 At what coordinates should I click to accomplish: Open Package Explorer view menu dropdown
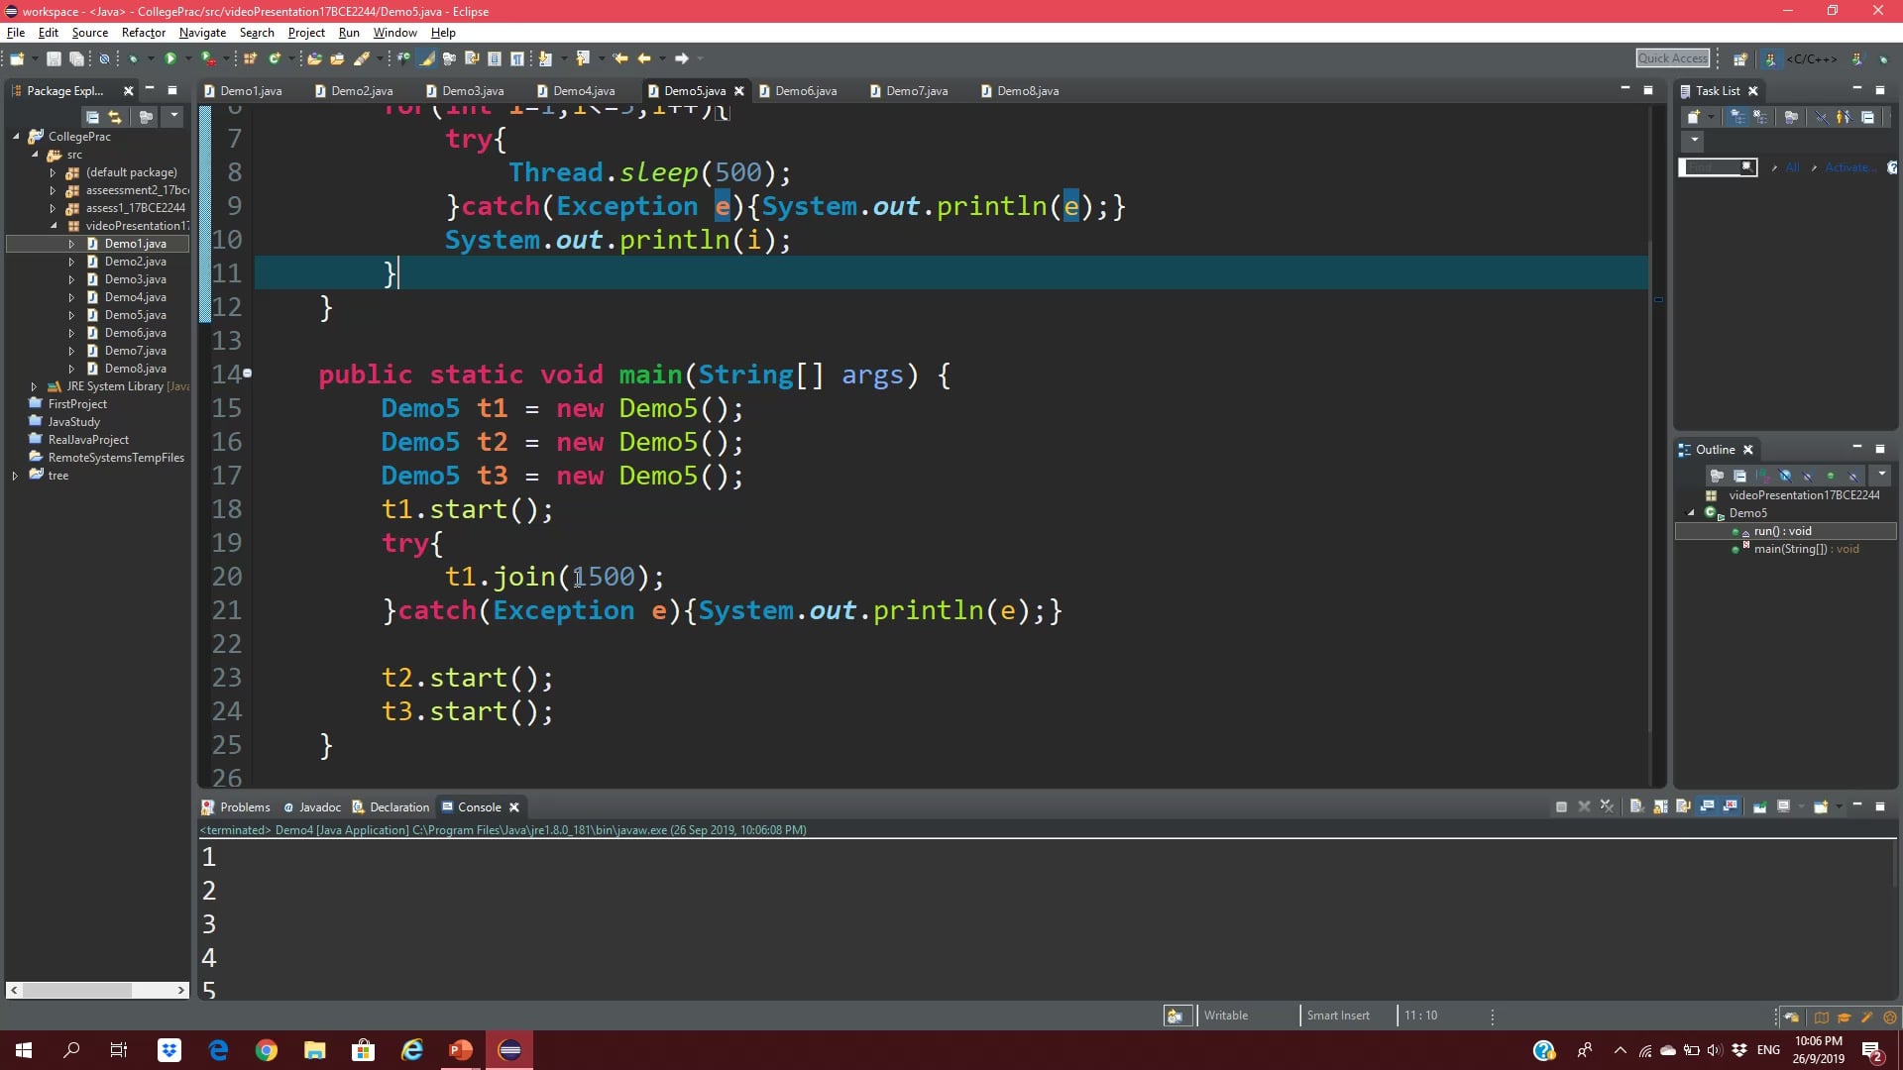(174, 117)
